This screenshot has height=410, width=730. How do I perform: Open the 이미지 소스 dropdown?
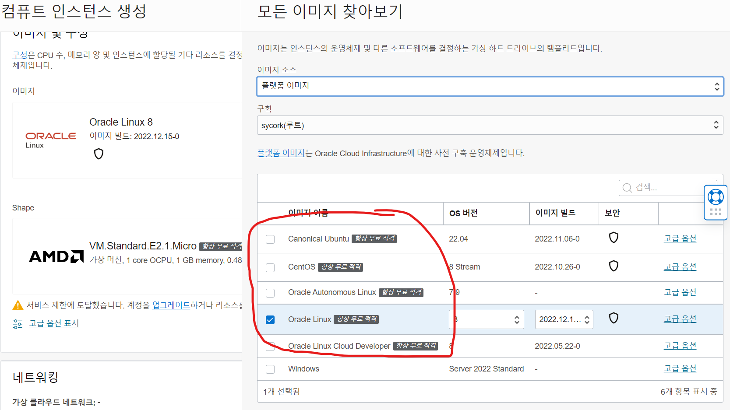[x=490, y=86]
